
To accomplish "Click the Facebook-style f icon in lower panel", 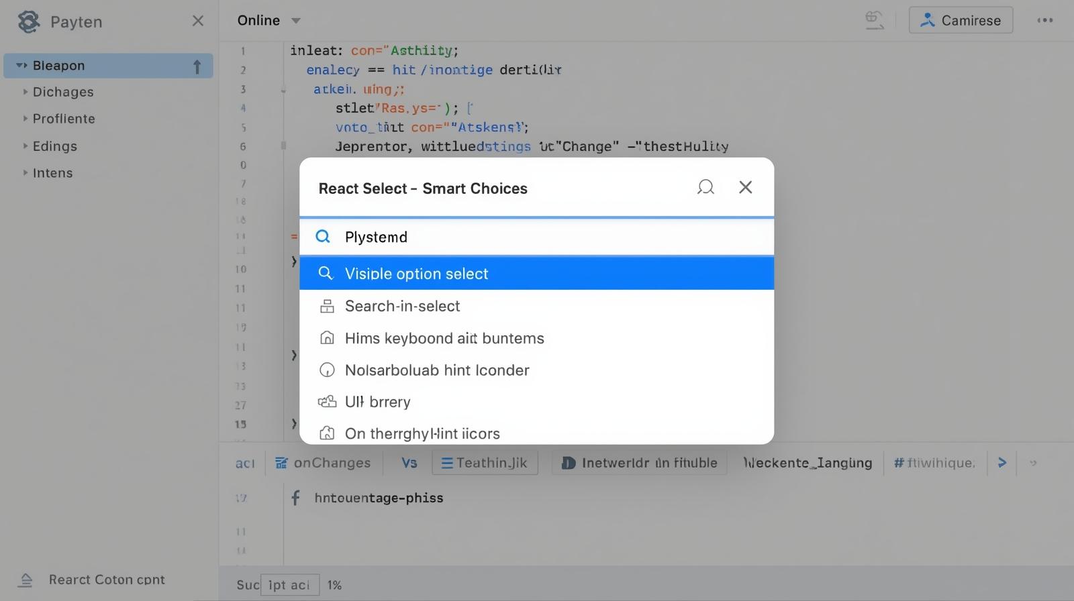I will point(295,498).
